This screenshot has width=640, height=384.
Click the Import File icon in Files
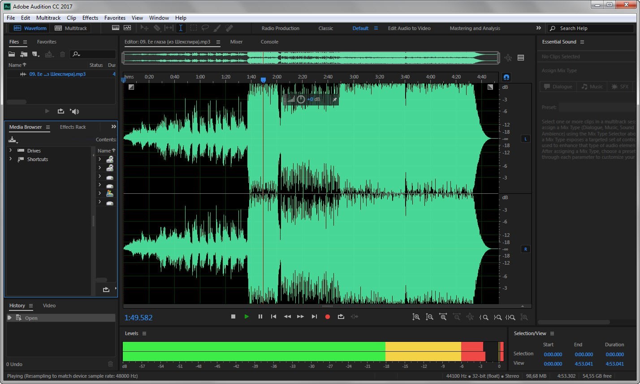pyautogui.click(x=24, y=54)
